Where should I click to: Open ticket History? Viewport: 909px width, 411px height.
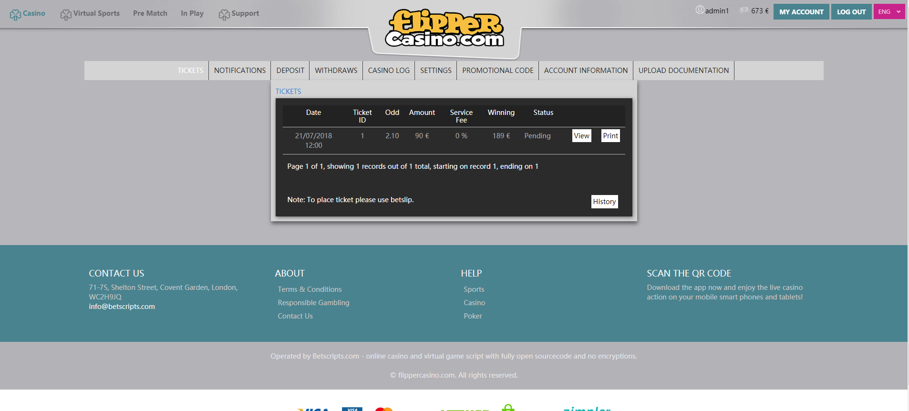[604, 202]
